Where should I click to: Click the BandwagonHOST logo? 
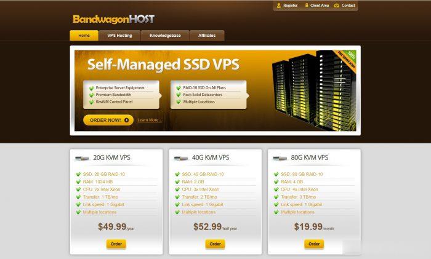[x=113, y=19]
